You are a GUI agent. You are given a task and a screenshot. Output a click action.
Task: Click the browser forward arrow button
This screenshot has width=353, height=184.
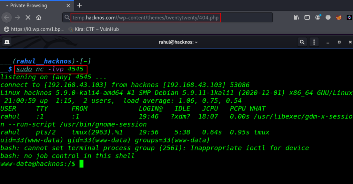[x=18, y=18]
